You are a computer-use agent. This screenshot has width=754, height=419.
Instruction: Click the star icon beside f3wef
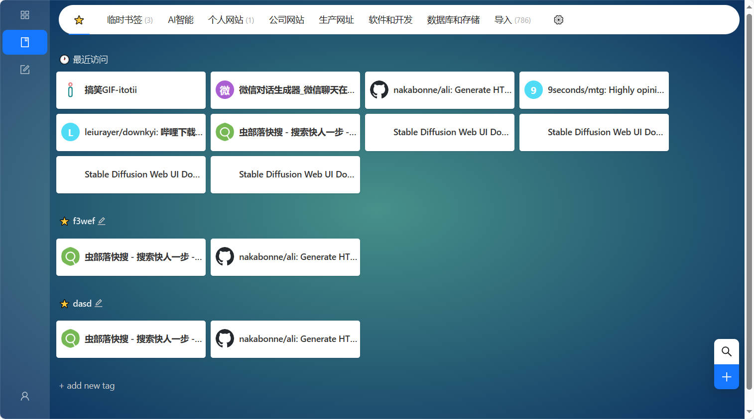tap(64, 221)
